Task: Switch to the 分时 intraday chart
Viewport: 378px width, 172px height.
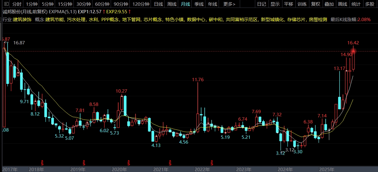Action: point(17,4)
